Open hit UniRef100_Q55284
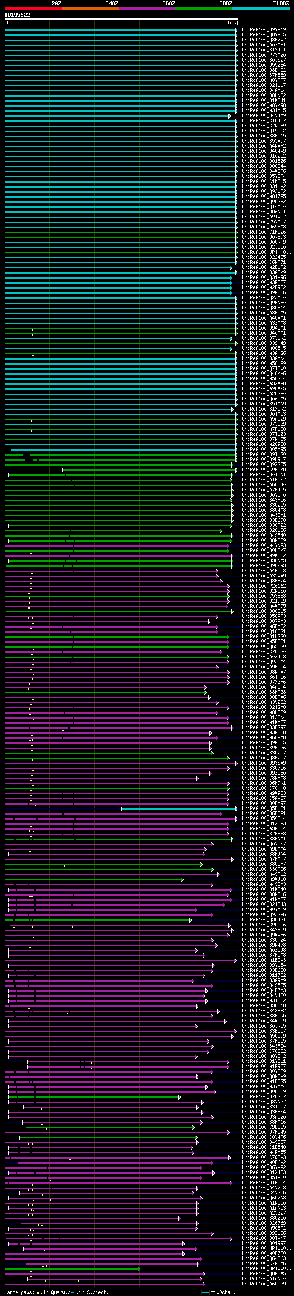Image resolution: width=294 pixels, height=1296 pixels. (x=264, y=65)
